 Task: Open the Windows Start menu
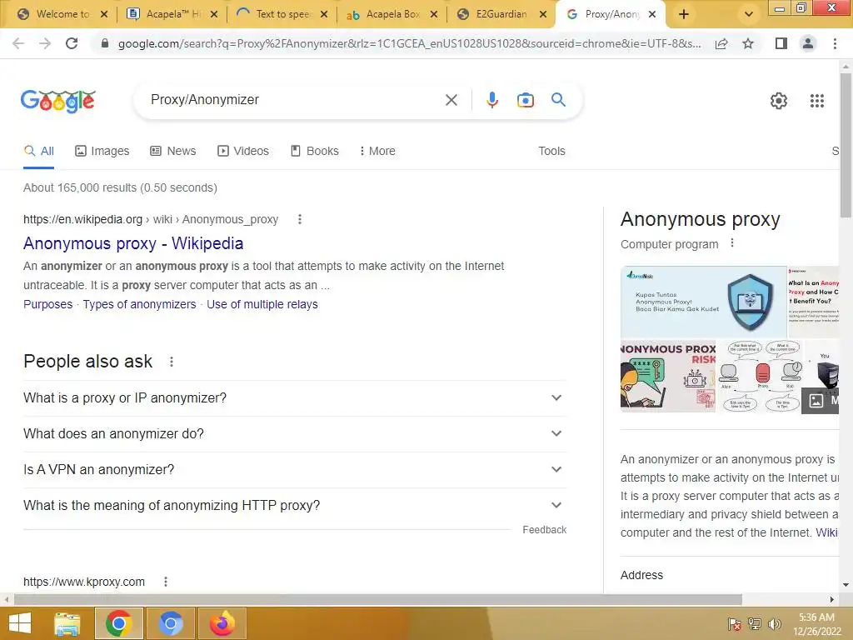tap(20, 623)
